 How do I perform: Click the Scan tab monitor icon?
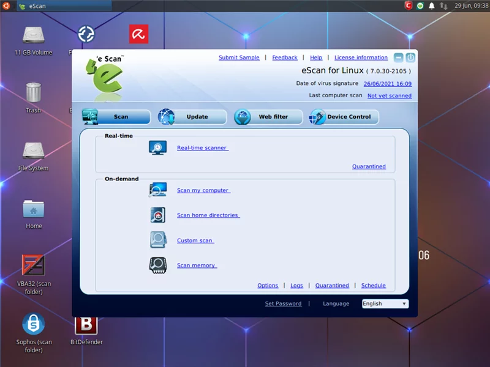coord(90,117)
